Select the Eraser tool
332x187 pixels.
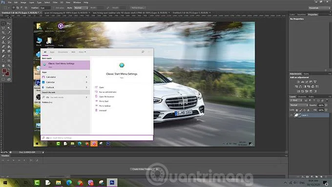3,47
